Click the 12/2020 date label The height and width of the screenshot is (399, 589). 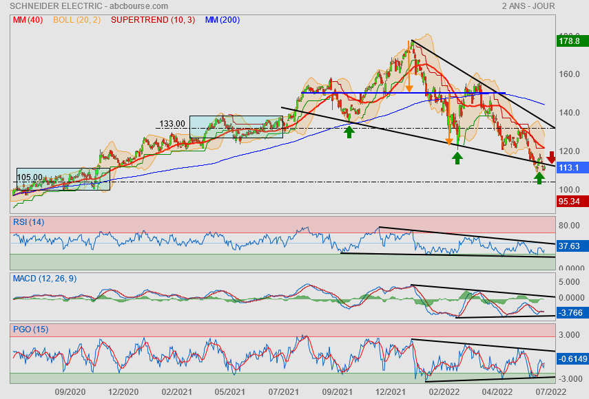[x=123, y=392]
